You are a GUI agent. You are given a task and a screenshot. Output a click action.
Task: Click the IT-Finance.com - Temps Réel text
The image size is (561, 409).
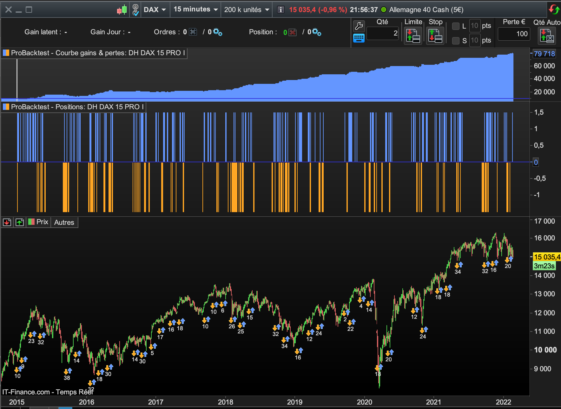(x=48, y=392)
